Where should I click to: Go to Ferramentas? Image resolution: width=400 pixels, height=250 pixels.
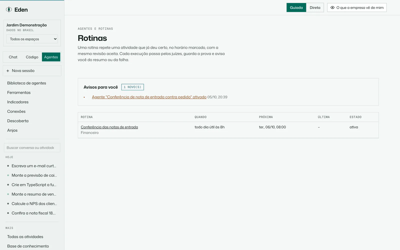click(19, 92)
